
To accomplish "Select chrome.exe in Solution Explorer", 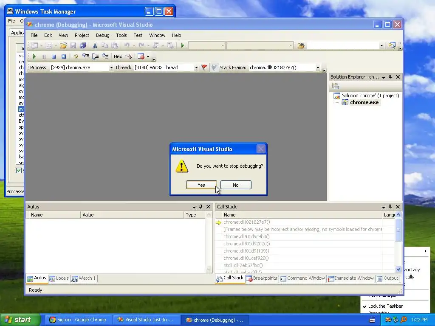I will [364, 102].
